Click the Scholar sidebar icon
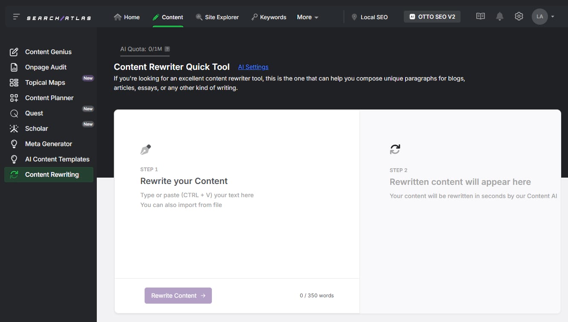This screenshot has height=322, width=568. [x=14, y=128]
